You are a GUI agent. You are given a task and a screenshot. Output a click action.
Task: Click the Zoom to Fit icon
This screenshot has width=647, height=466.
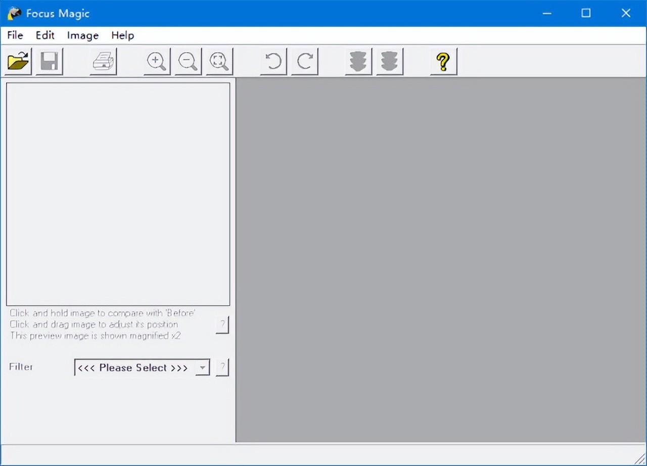219,62
